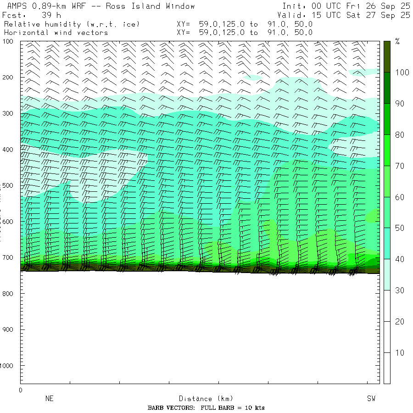Screen dimensions: 413x413
Task: Click the 'Distance (km)' axis title
Action: (x=206, y=398)
